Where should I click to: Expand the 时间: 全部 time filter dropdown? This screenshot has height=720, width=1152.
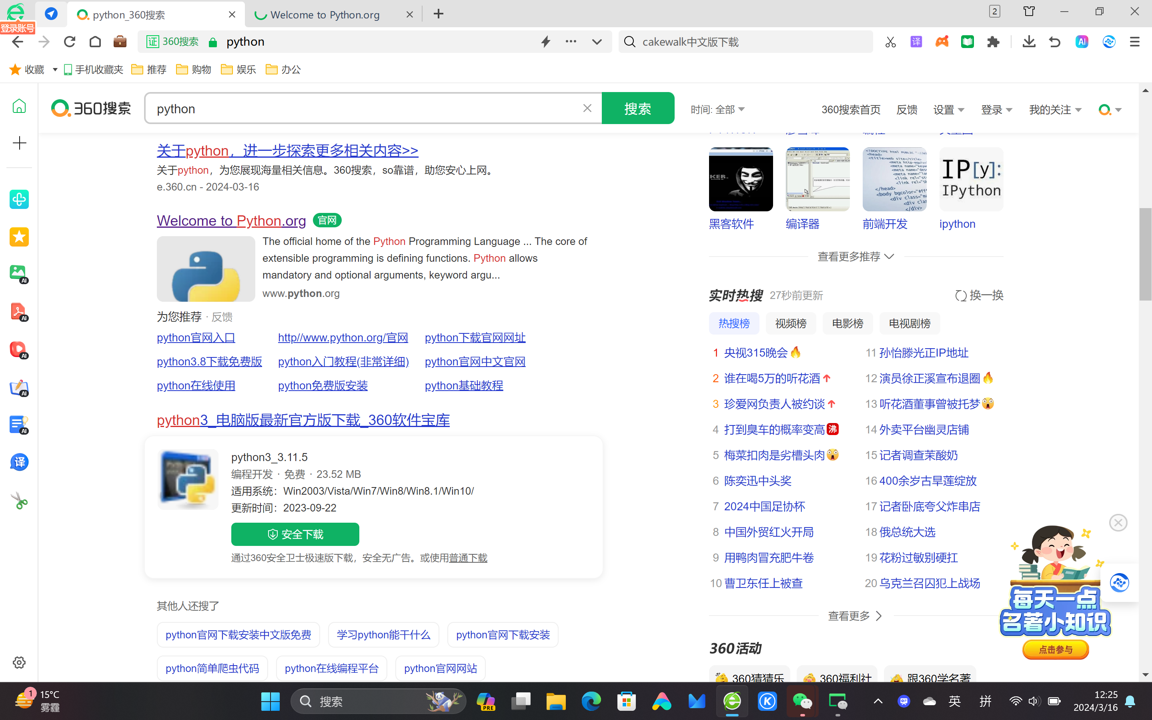pyautogui.click(x=717, y=110)
